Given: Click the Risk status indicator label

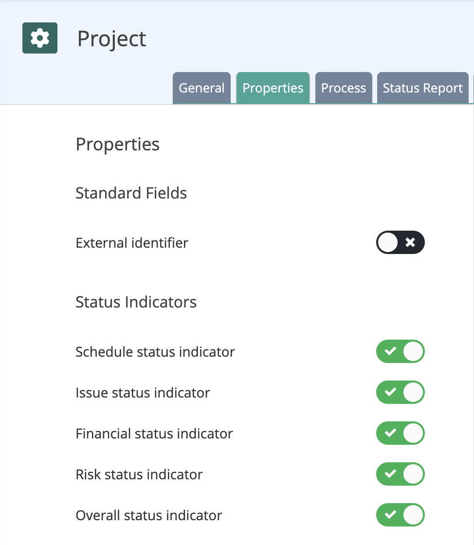Looking at the screenshot, I should pos(139,474).
